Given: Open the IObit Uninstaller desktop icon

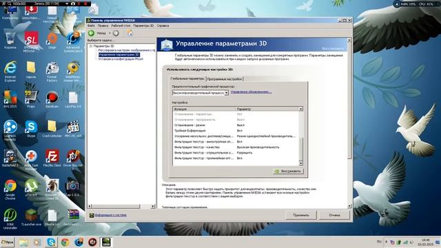Looking at the screenshot, I should (10, 219).
